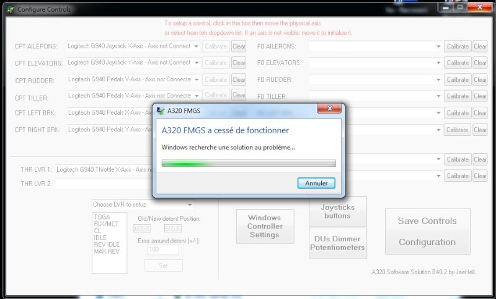
Task: Click Calibrate for FO ELEVATORS
Action: pyautogui.click(x=458, y=63)
